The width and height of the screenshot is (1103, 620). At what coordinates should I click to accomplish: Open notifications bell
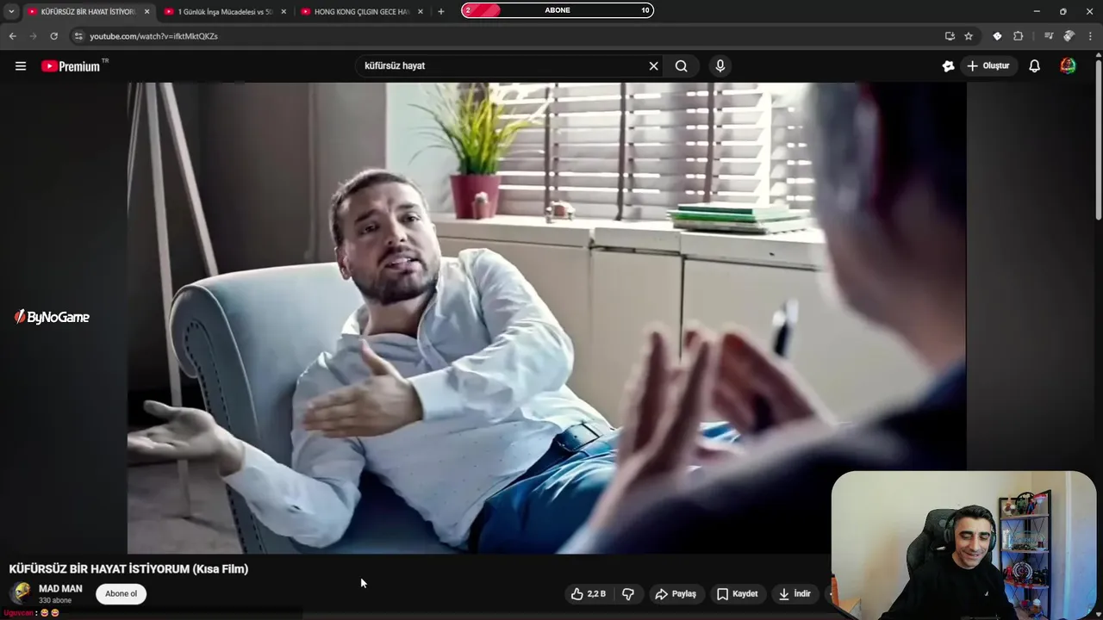pyautogui.click(x=1035, y=65)
